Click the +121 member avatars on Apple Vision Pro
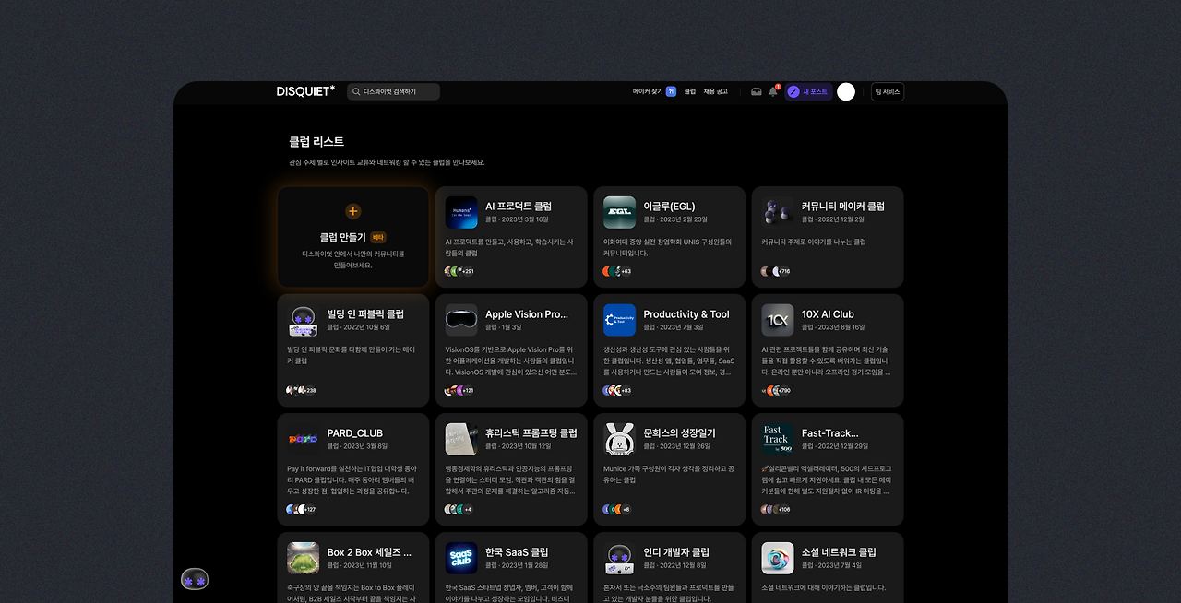This screenshot has width=1181, height=603. pos(459,390)
